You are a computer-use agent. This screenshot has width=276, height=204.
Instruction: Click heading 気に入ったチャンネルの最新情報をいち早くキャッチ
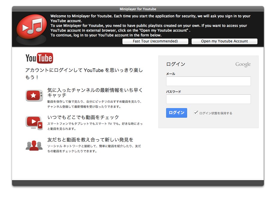coord(95,93)
